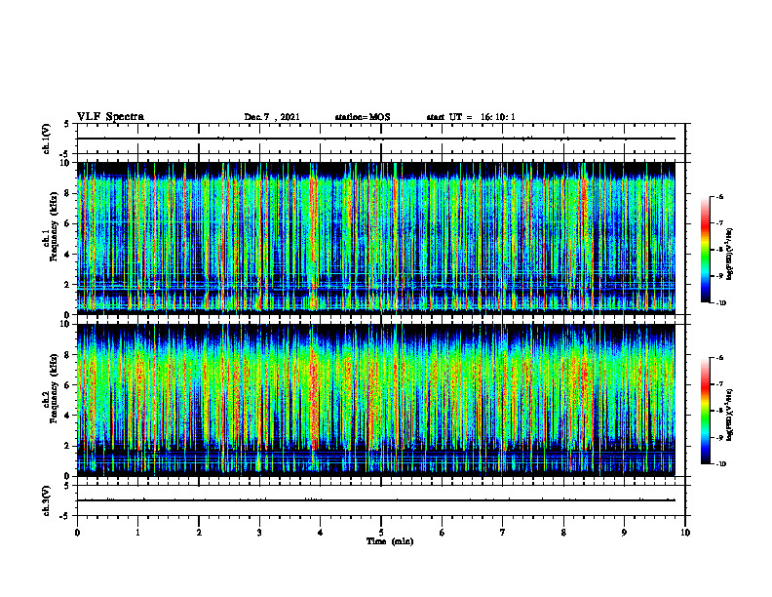Click the "3" tick label on Time axis
Image resolution: width=772 pixels, height=597 pixels.
(x=259, y=533)
